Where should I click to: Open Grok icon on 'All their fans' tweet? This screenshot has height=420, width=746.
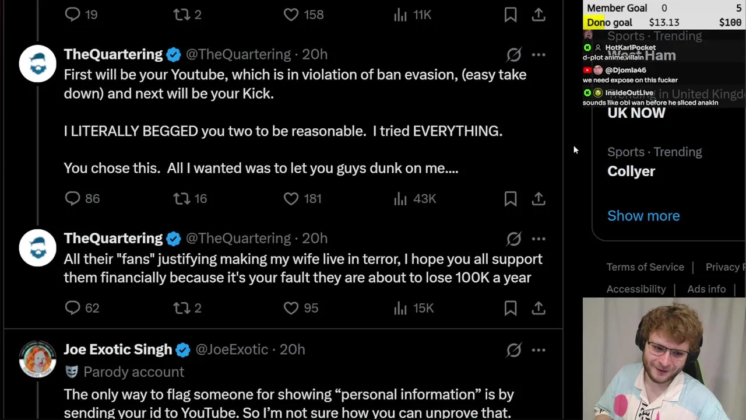tap(513, 239)
